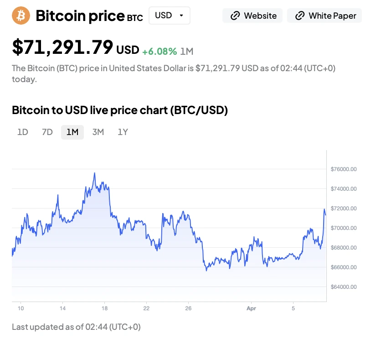
Task: Select the 1M chart range tab
Action: [72, 132]
